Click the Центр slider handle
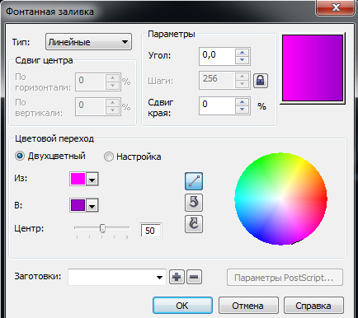 click(102, 228)
